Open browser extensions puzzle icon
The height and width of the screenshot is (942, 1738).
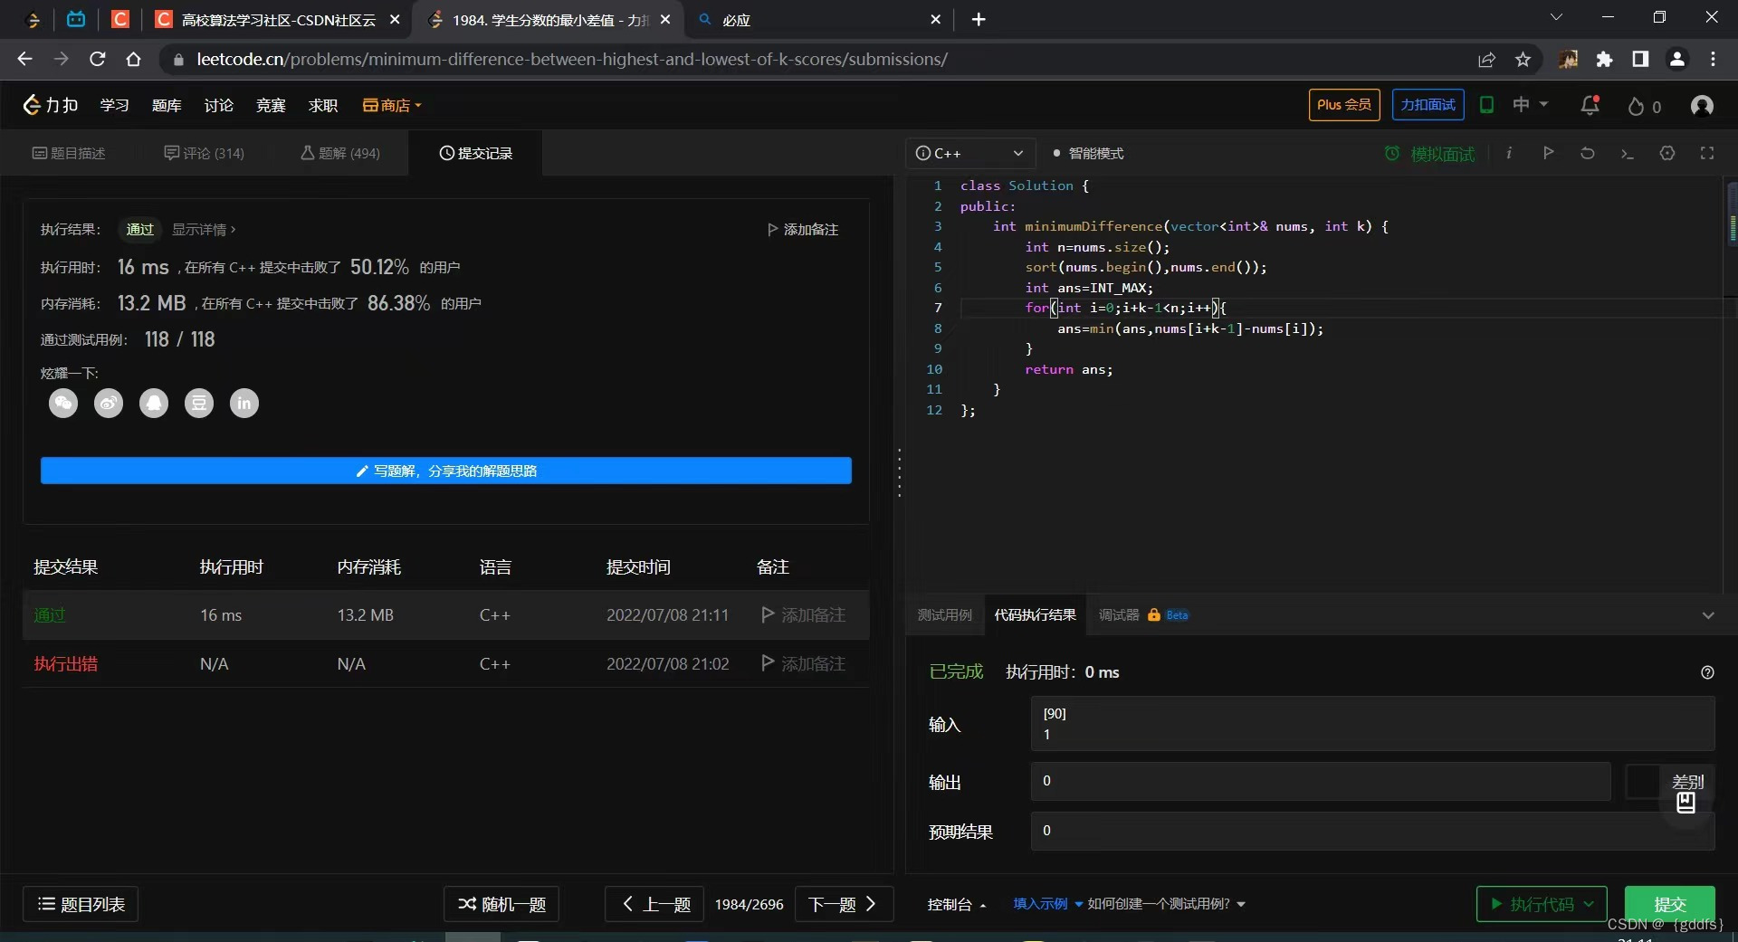(1604, 60)
